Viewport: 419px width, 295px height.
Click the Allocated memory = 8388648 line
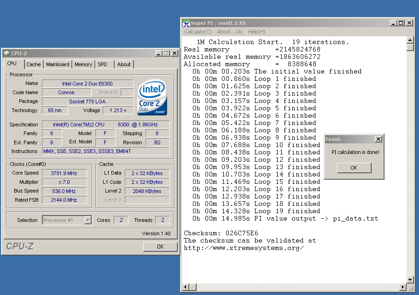[250, 64]
